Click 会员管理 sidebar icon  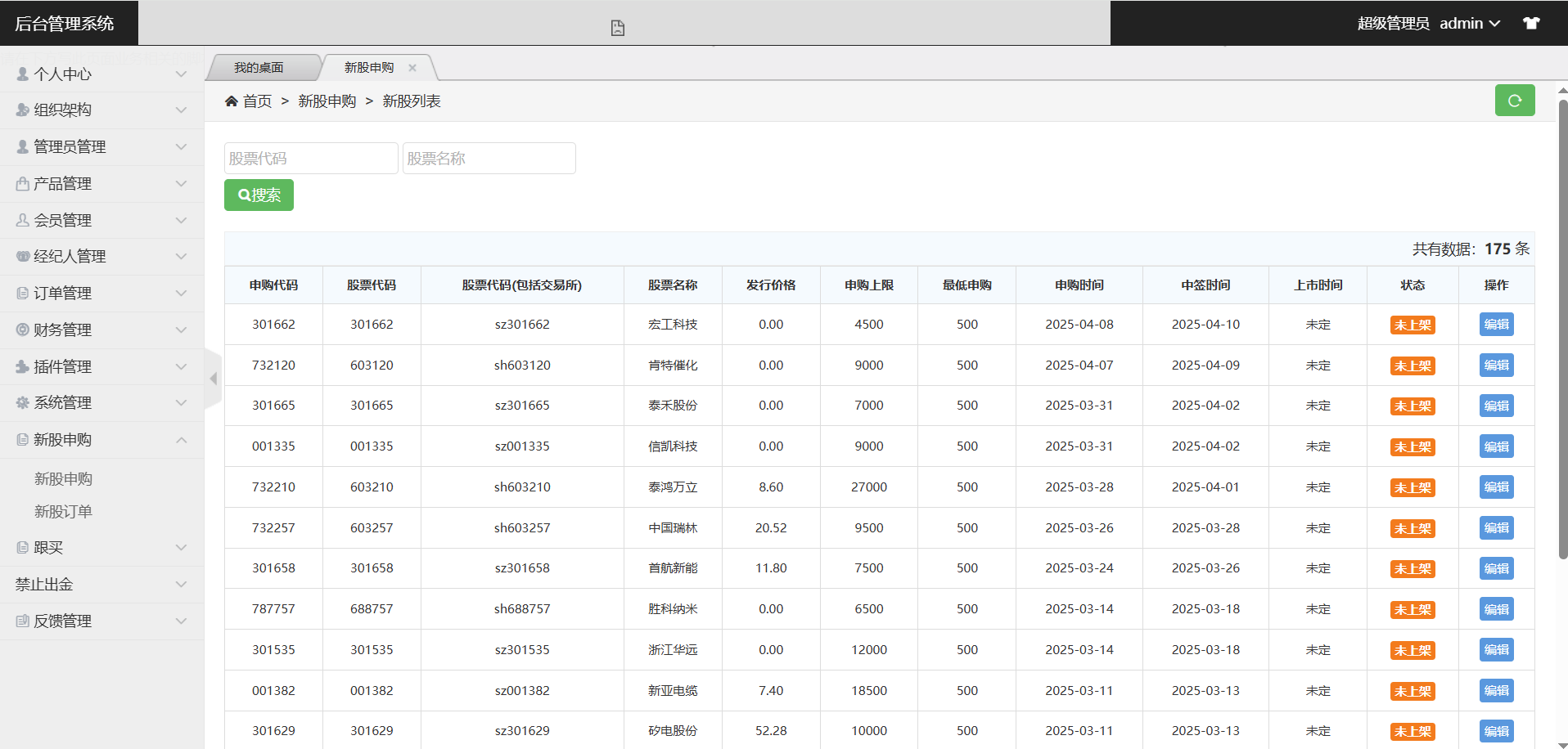pyautogui.click(x=23, y=220)
